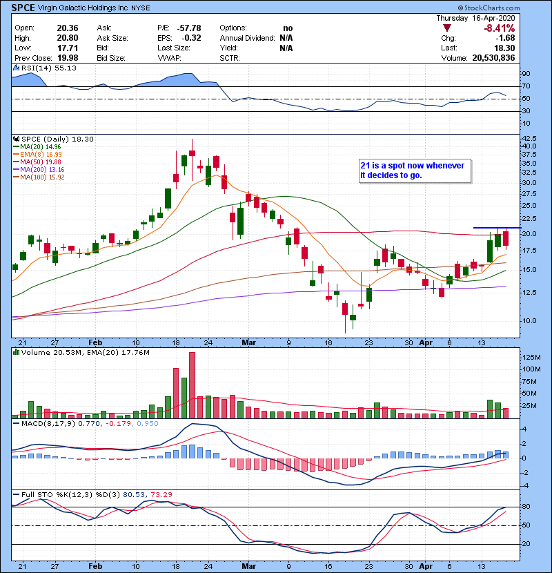Click the Volume 20,530,836 value

pos(493,58)
